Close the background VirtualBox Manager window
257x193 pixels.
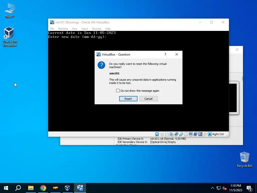(237, 50)
